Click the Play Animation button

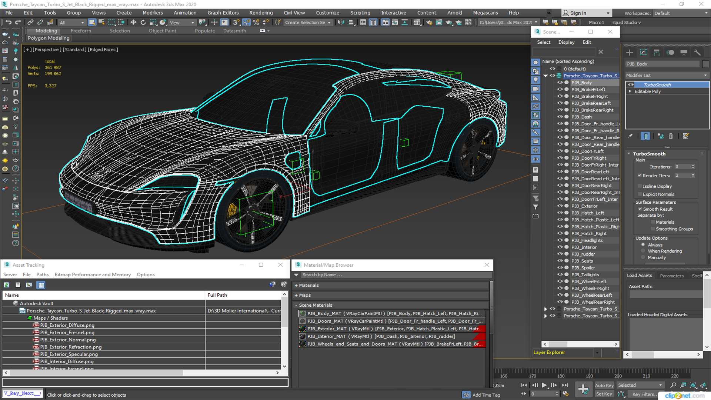[x=544, y=385]
